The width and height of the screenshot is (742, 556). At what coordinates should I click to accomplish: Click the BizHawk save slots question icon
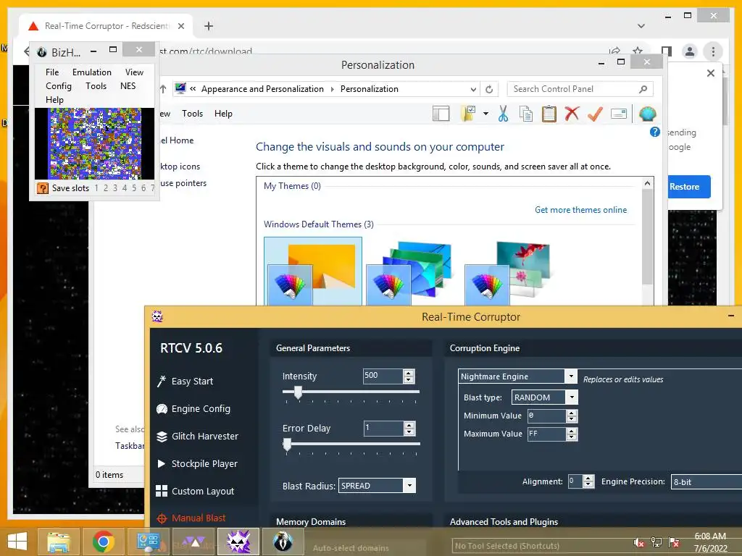[x=43, y=188]
